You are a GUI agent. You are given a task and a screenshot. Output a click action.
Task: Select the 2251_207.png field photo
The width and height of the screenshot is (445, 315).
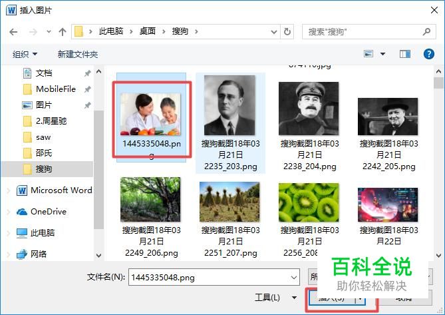click(229, 202)
